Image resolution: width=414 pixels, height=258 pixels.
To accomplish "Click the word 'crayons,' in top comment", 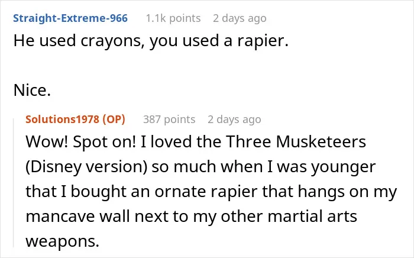I will click(x=113, y=41).
